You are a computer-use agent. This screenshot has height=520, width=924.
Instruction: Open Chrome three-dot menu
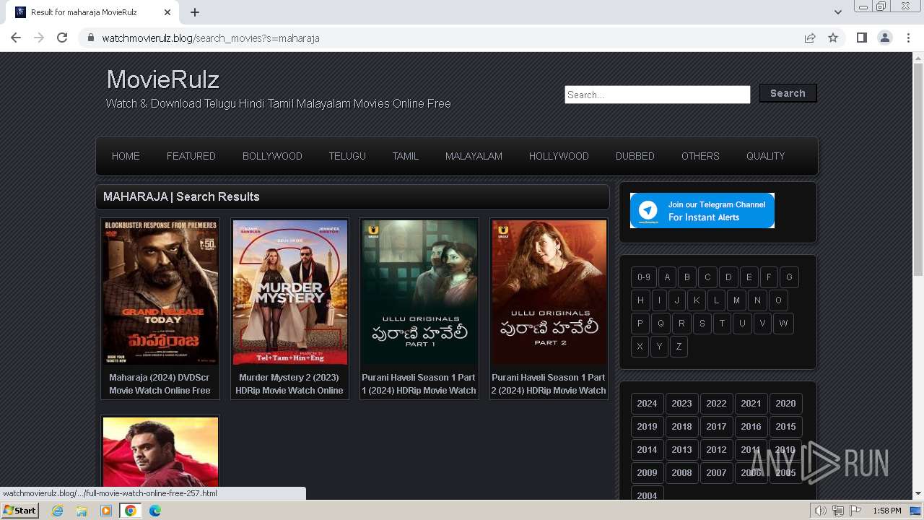tap(908, 38)
